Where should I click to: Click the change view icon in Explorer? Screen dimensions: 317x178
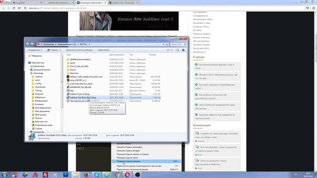coord(168,50)
